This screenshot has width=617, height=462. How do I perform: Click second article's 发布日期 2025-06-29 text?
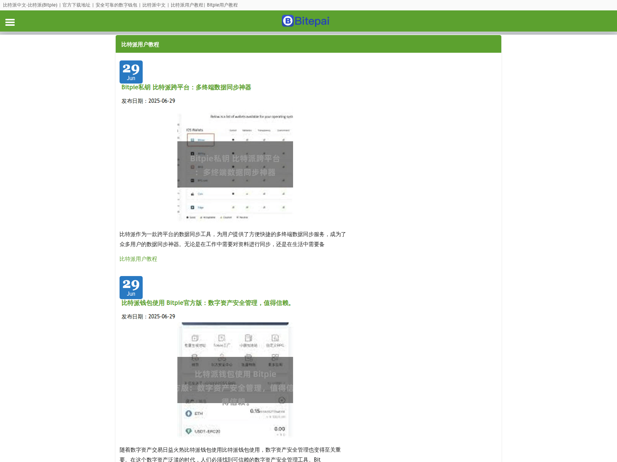(x=148, y=316)
